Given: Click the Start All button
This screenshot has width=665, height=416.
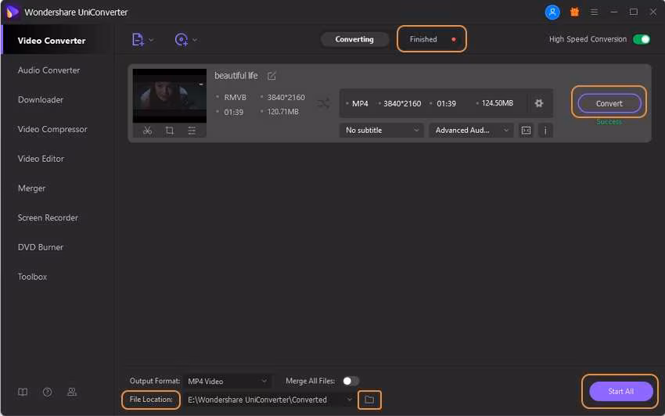Looking at the screenshot, I should pos(621,392).
